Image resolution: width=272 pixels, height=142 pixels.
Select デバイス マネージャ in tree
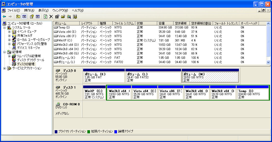tap(29, 48)
